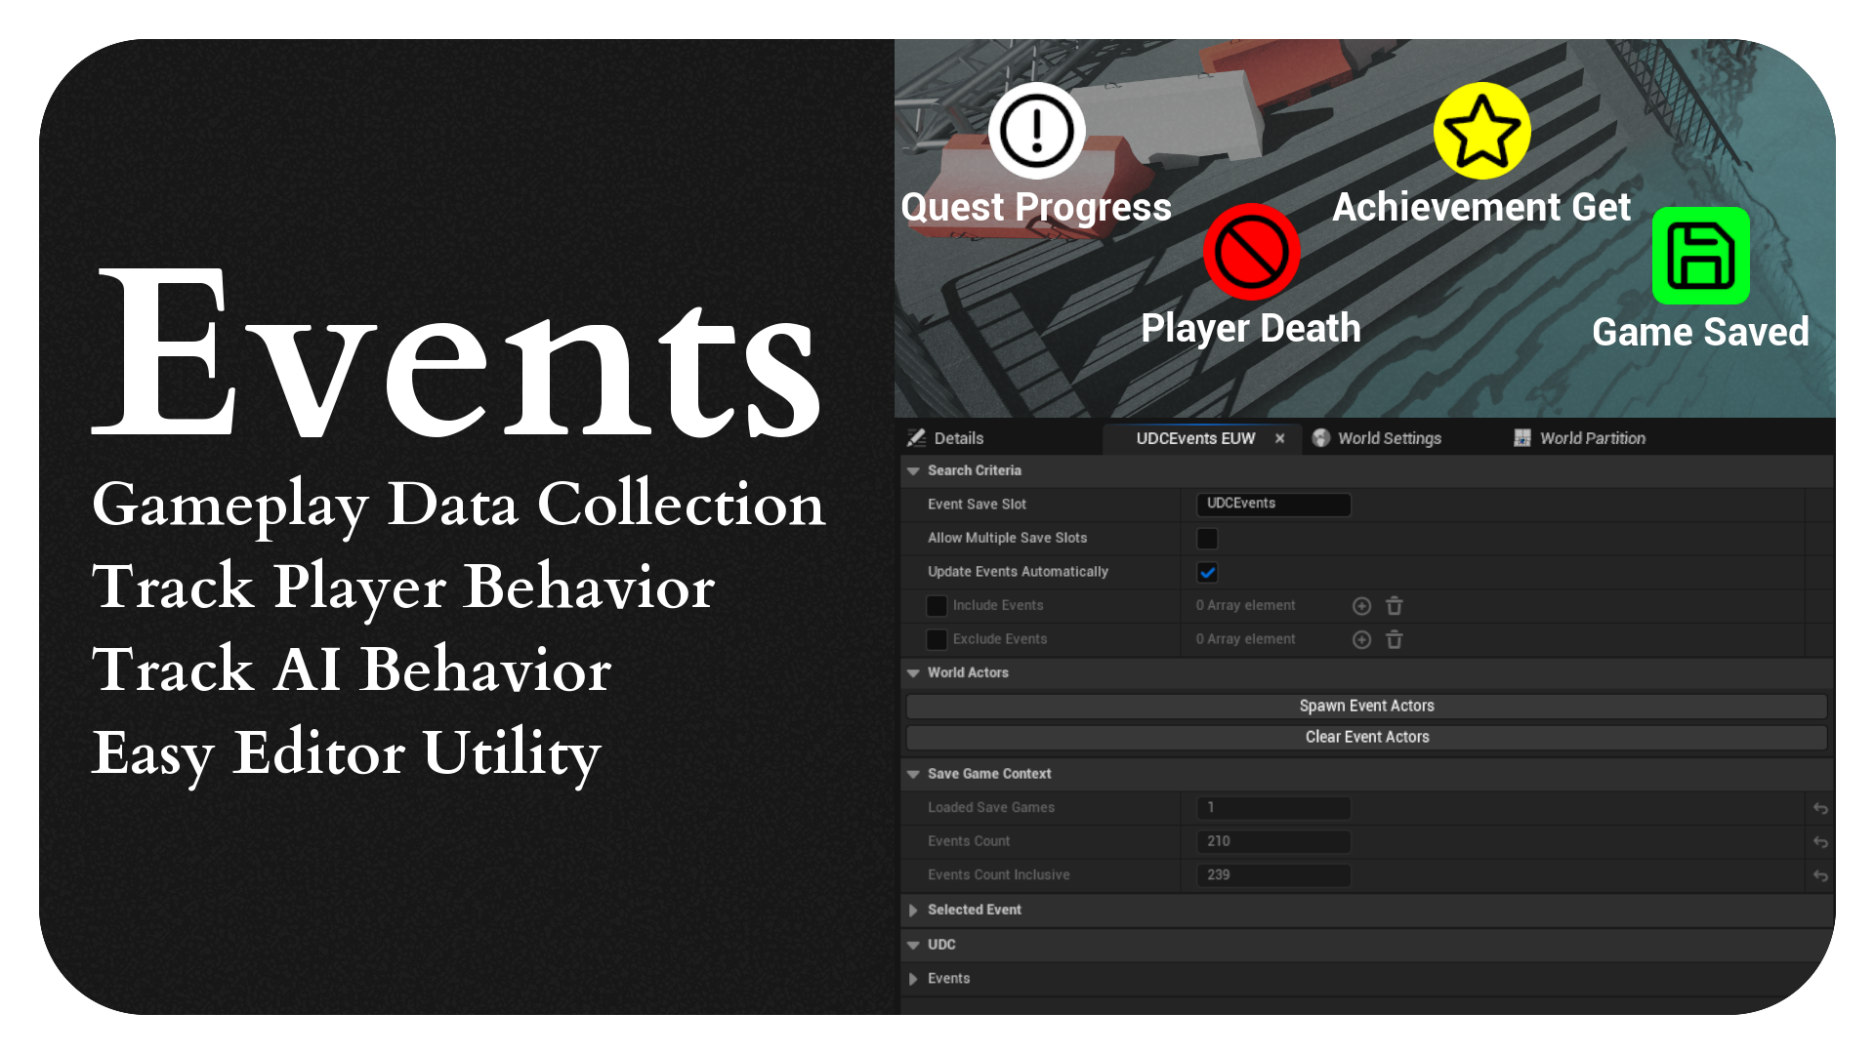Toggle the Exclude Events checkbox
The image size is (1875, 1054).
pos(937,639)
